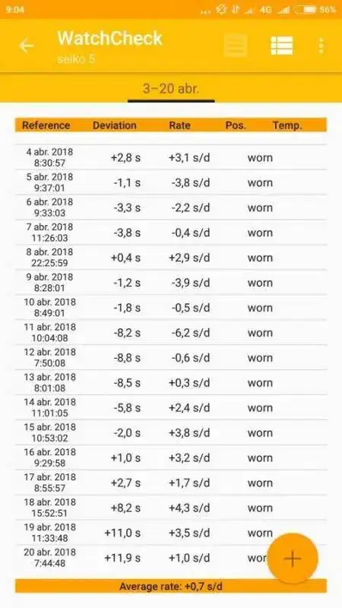Select the 15 abr. 2018 10:53:02 row
This screenshot has height=608, width=342.
click(171, 432)
